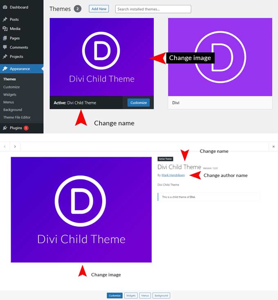Viewport: 278px width, 300px height.
Task: Click the Active Theme badge
Action: pos(165,159)
